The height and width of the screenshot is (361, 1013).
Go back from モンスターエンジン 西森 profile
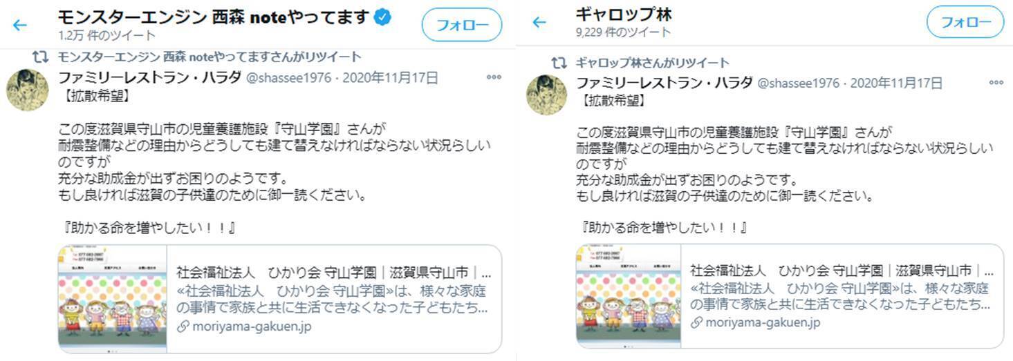click(x=19, y=26)
